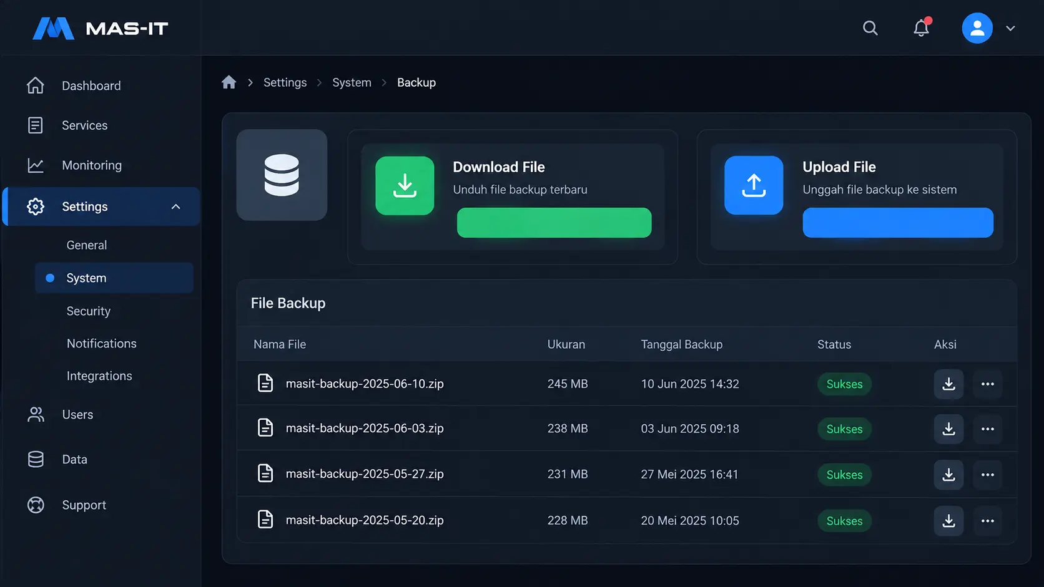Download masit-backup-2025-05-27.zip
The width and height of the screenshot is (1044, 587).
click(948, 475)
